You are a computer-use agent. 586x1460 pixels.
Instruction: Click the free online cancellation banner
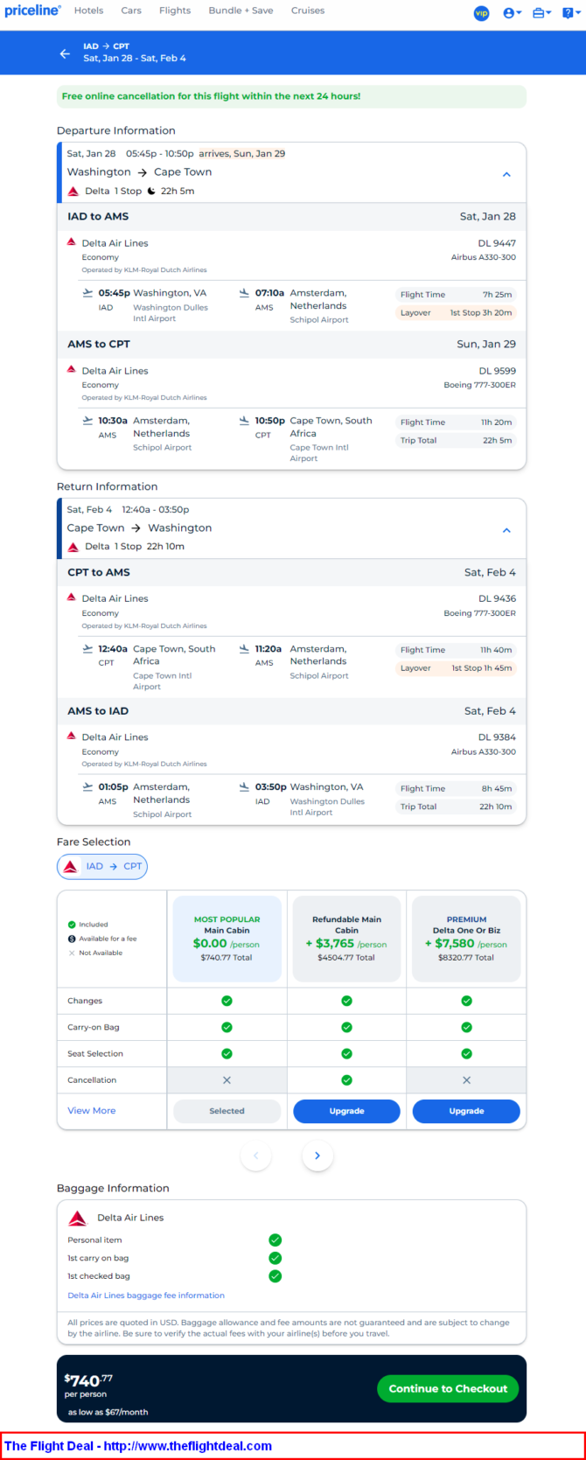pyautogui.click(x=292, y=96)
